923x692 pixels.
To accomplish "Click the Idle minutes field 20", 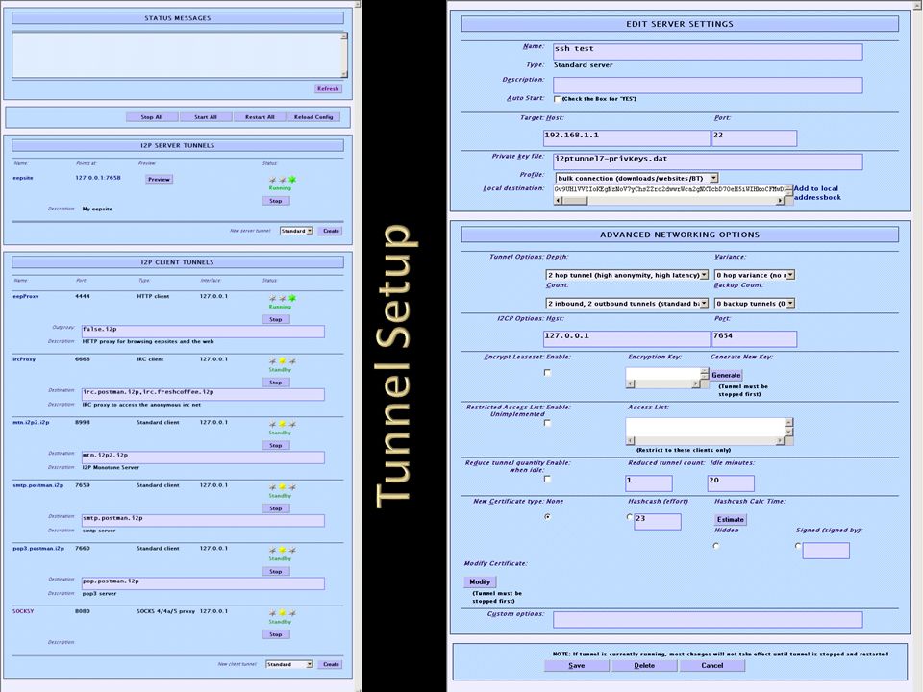I will pyautogui.click(x=731, y=483).
